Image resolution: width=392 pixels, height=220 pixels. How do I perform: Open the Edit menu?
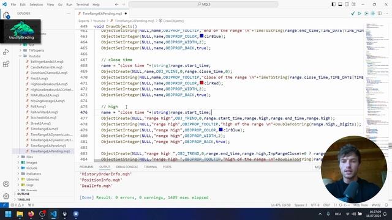[x=23, y=4]
